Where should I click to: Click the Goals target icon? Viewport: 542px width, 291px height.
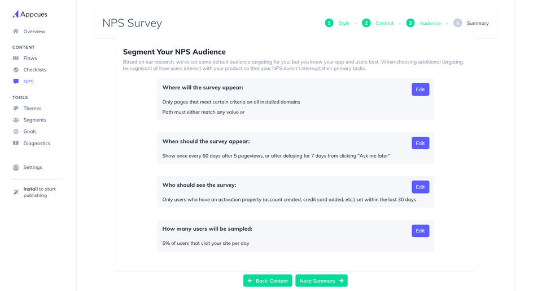[16, 132]
